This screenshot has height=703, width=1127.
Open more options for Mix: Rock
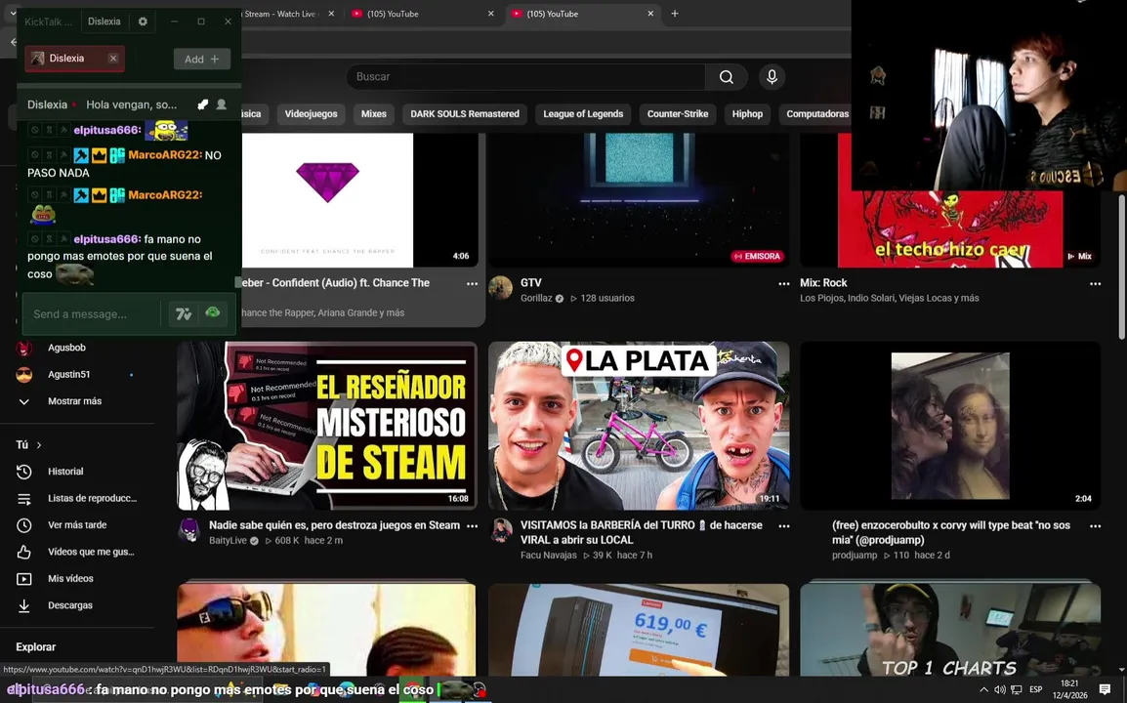1096,284
